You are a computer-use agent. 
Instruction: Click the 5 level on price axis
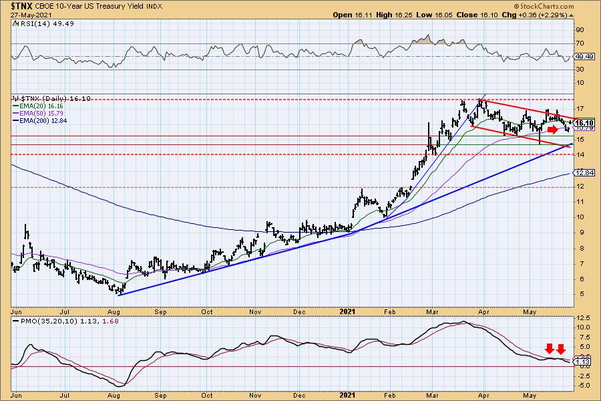[x=582, y=294]
